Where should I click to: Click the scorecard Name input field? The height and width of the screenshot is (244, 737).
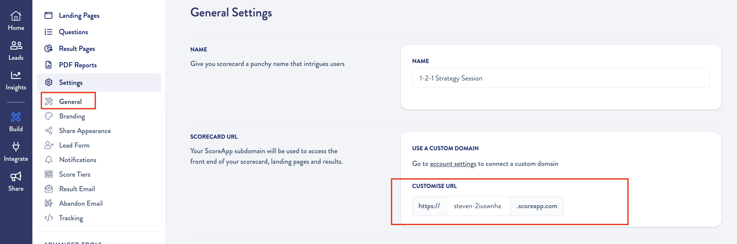pos(561,78)
